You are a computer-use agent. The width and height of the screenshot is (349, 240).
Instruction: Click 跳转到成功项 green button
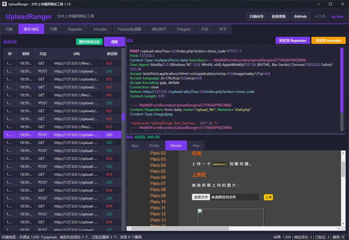click(x=89, y=42)
